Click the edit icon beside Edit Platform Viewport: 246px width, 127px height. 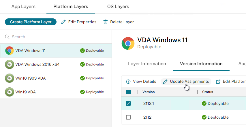(x=218, y=82)
